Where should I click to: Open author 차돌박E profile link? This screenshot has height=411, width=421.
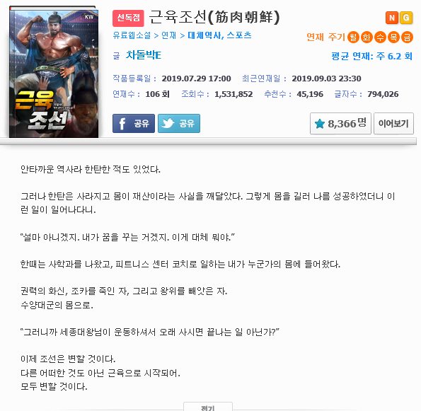click(x=144, y=55)
